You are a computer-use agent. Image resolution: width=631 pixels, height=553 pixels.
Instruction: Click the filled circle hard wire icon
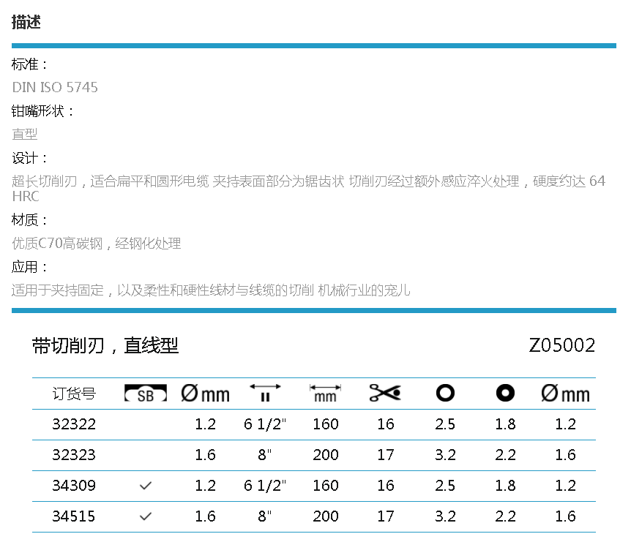point(505,394)
